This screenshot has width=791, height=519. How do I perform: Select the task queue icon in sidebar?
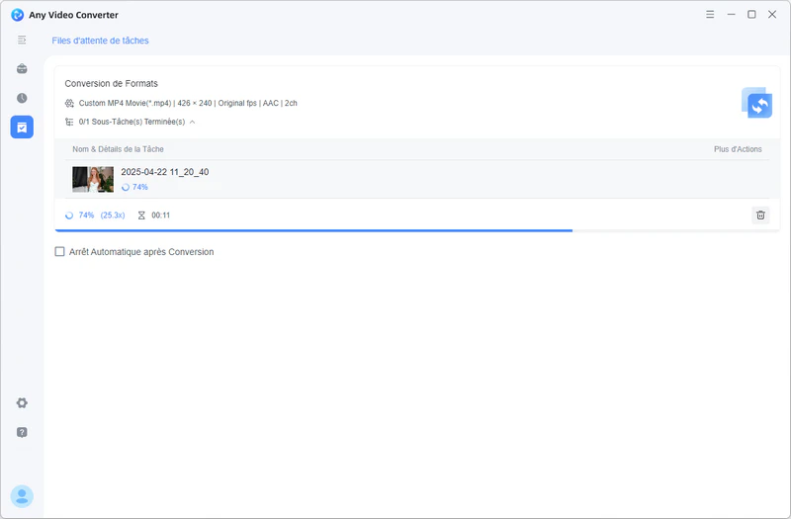click(x=22, y=127)
